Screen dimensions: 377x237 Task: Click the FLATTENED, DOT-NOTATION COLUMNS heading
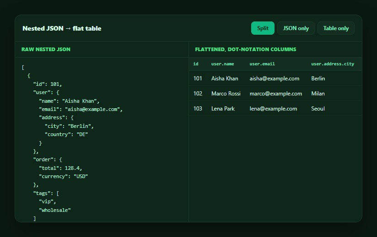coord(246,49)
